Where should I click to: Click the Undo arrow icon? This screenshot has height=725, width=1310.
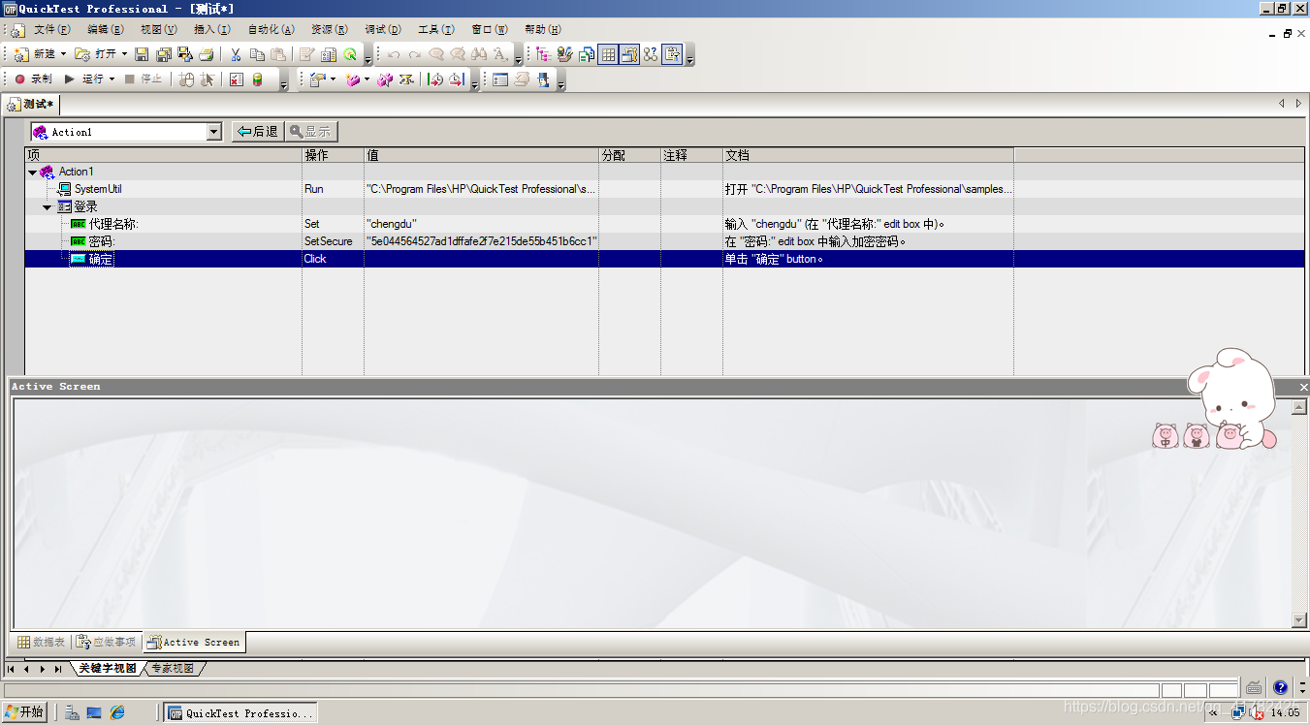tap(394, 54)
